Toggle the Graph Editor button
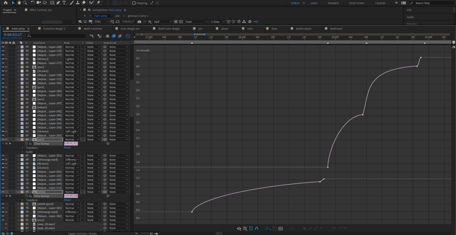The width and height of the screenshot is (456, 235). (128, 36)
